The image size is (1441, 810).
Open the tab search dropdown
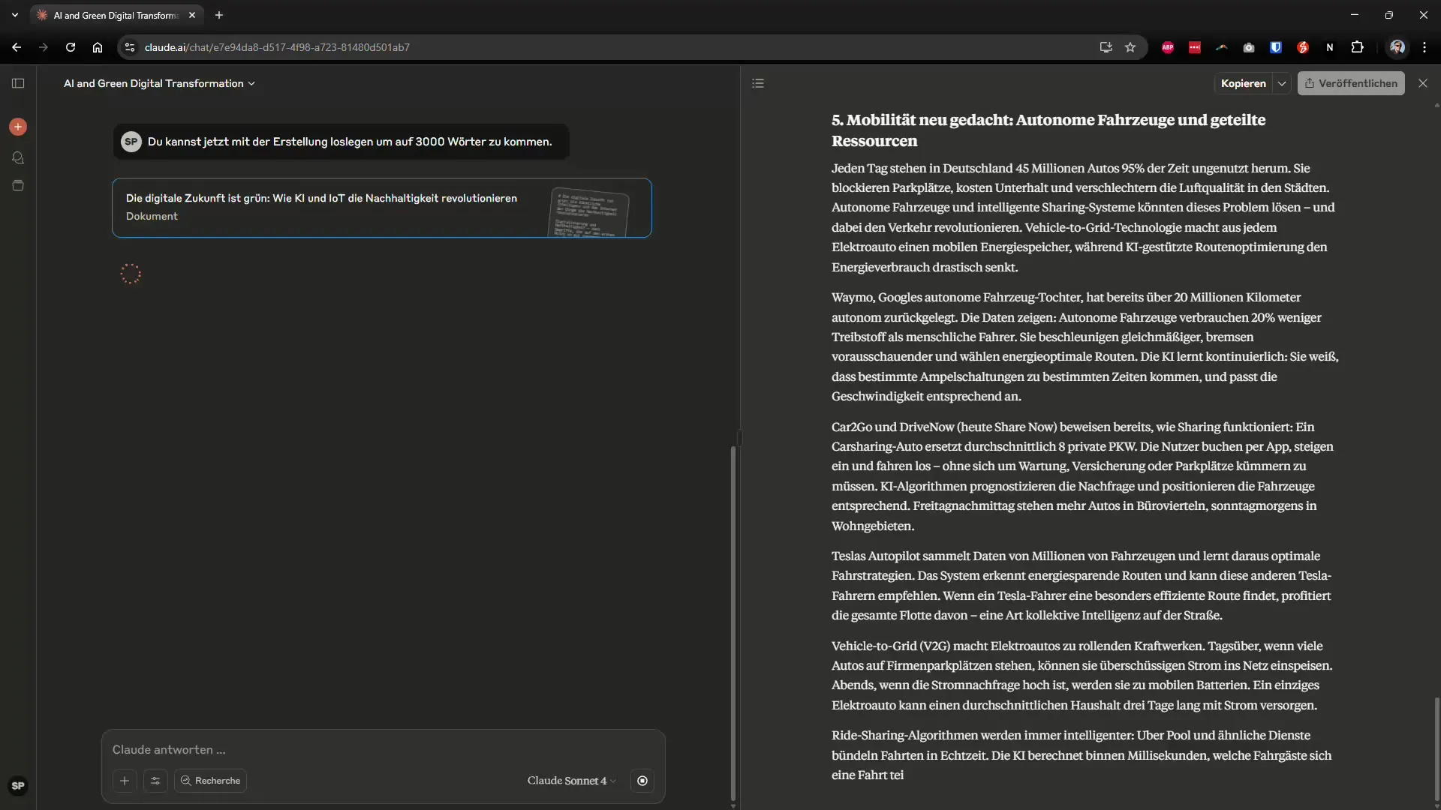click(15, 15)
